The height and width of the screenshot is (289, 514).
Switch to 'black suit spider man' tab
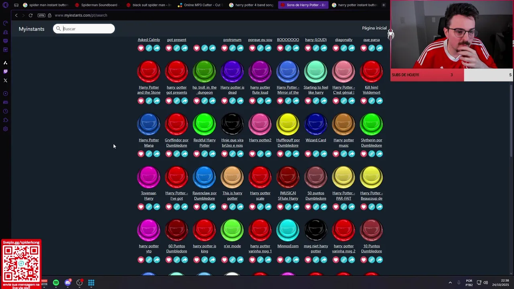coord(149,5)
